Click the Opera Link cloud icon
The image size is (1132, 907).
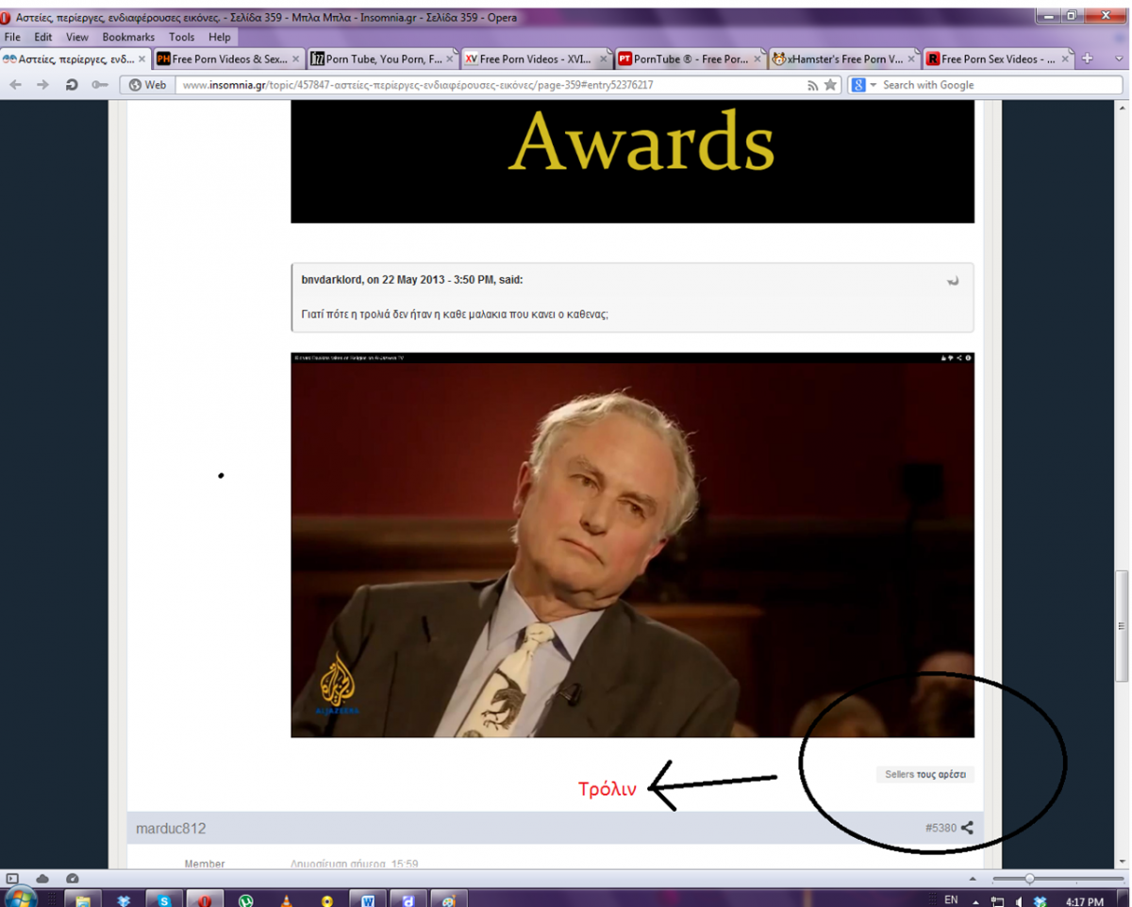[42, 878]
